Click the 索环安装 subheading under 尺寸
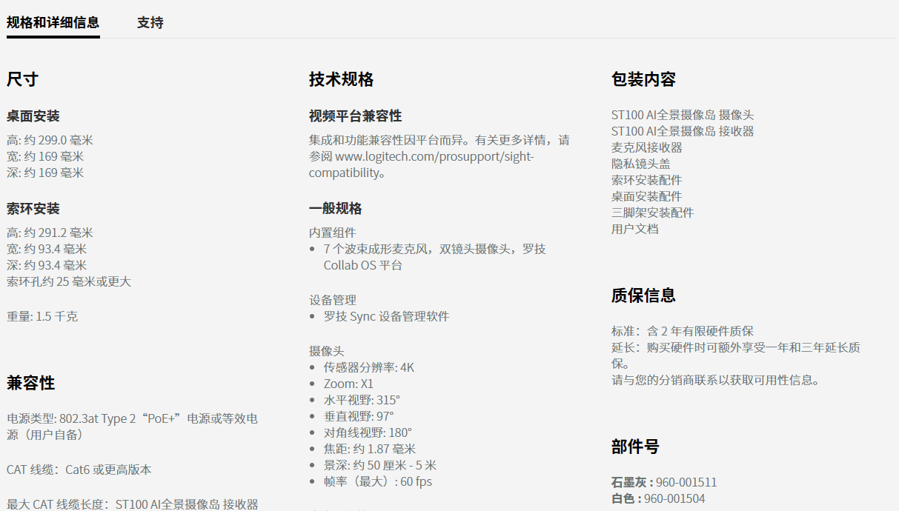This screenshot has height=511, width=899. click(33, 209)
